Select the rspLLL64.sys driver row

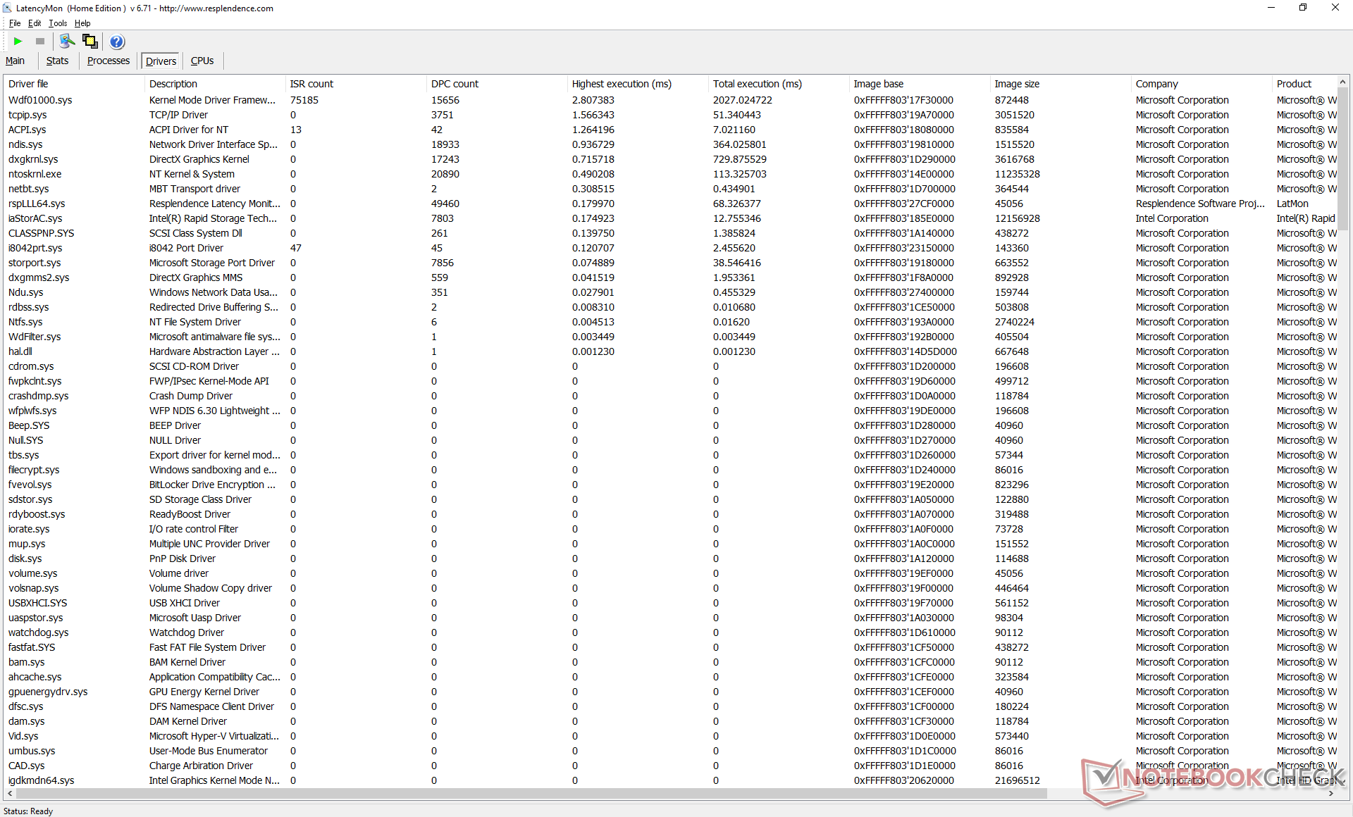coord(37,204)
